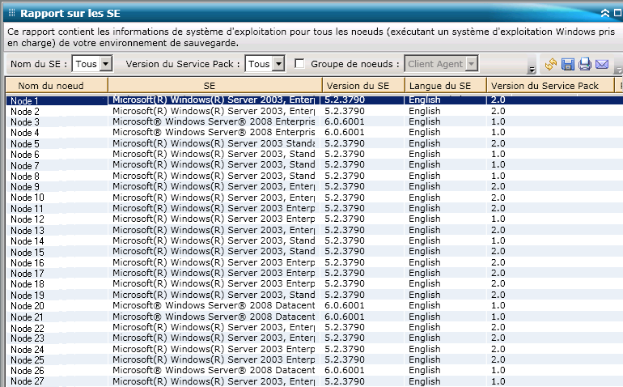The height and width of the screenshot is (387, 623).
Task: Select the Node 24 row
Action: (x=314, y=349)
